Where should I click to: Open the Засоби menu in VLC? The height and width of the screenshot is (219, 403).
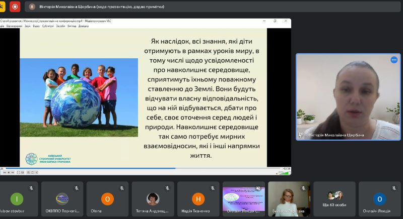(60, 26)
